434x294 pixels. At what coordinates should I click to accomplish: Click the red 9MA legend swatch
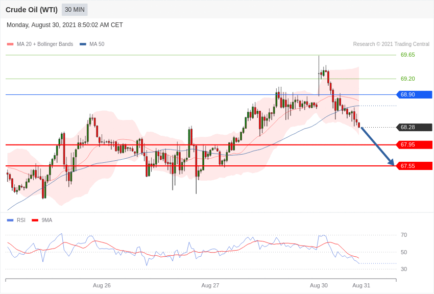pyautogui.click(x=35, y=220)
